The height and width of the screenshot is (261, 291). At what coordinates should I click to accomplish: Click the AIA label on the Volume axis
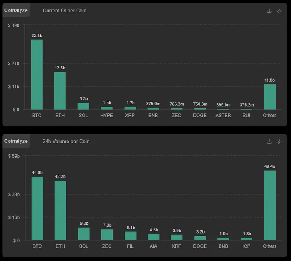154,246
